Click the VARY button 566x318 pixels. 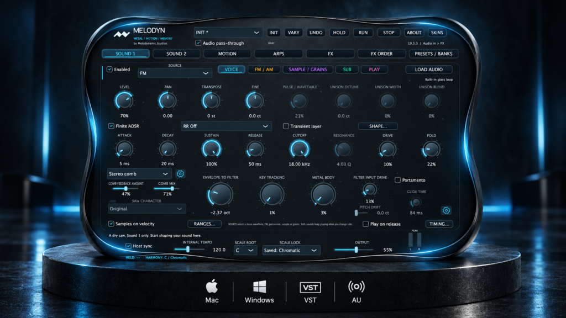[294, 33]
